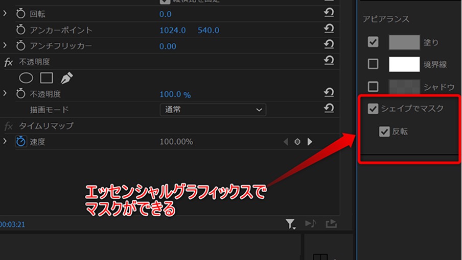Click the 回転 value 0.0
Screen dimensions: 462x260
point(165,14)
